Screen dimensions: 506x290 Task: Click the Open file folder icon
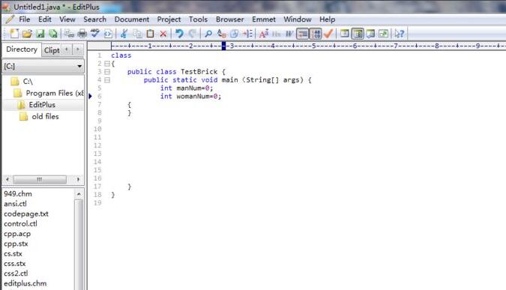pos(27,34)
